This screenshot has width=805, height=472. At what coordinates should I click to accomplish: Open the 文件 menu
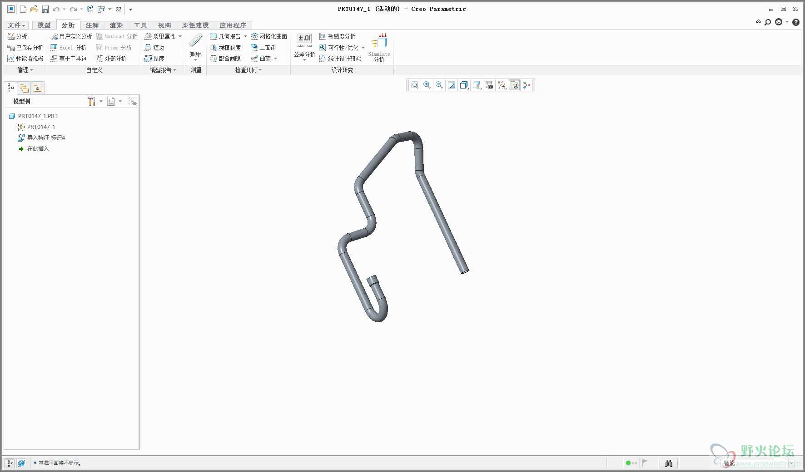[16, 25]
